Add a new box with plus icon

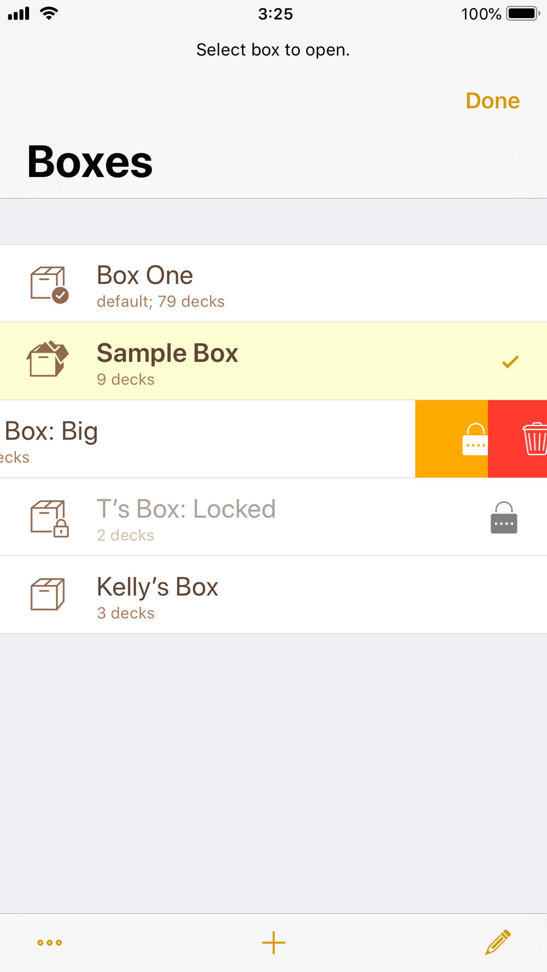click(273, 942)
